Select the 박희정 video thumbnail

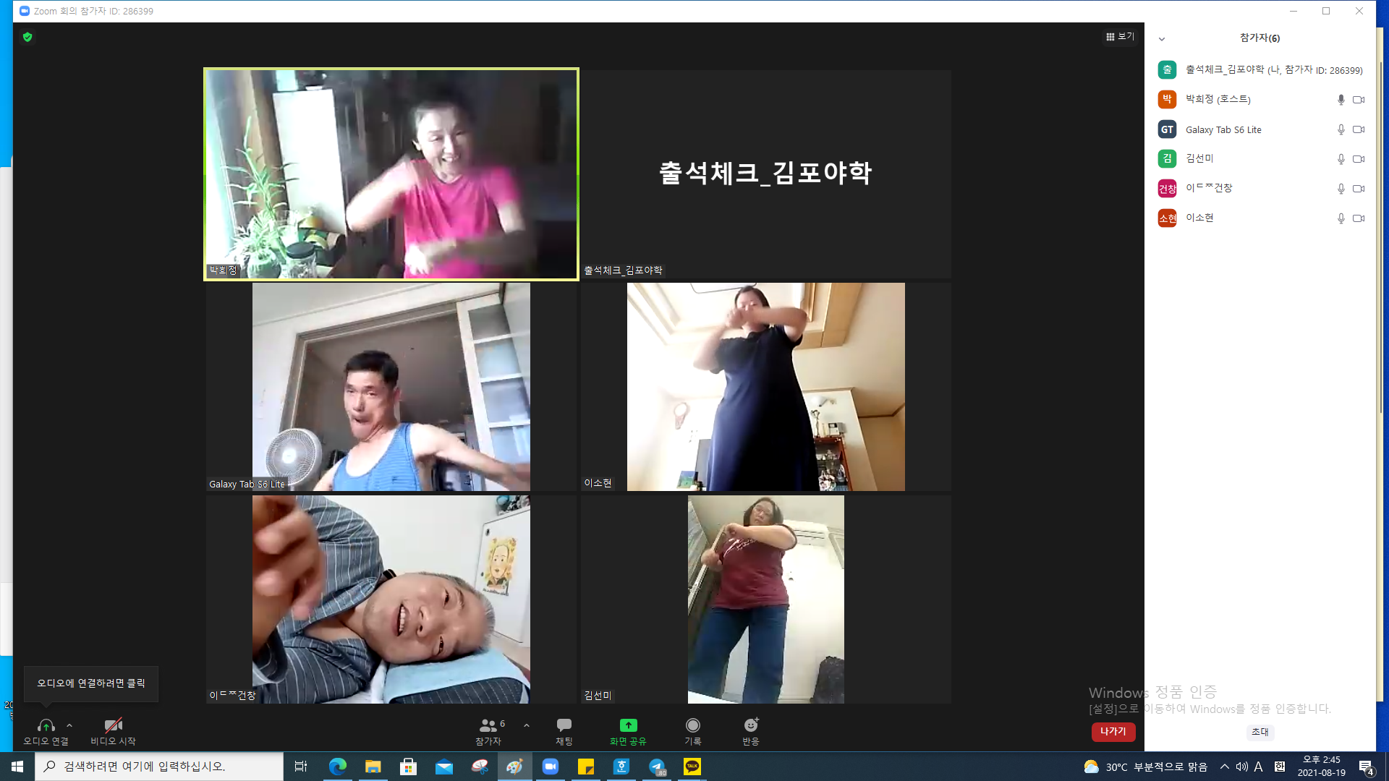tap(391, 174)
